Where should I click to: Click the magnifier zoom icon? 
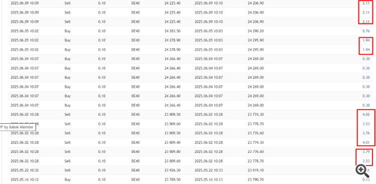[x=362, y=171]
